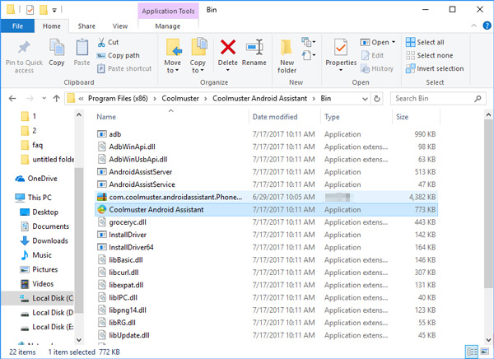Click Pin to Quick access icon
Viewport: 494px width, 359px height.
pyautogui.click(x=24, y=47)
